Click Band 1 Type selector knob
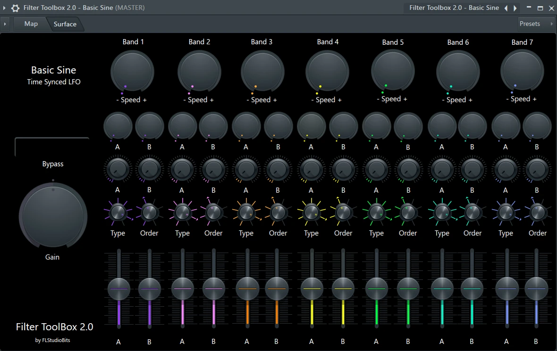The width and height of the screenshot is (557, 351). 118,212
